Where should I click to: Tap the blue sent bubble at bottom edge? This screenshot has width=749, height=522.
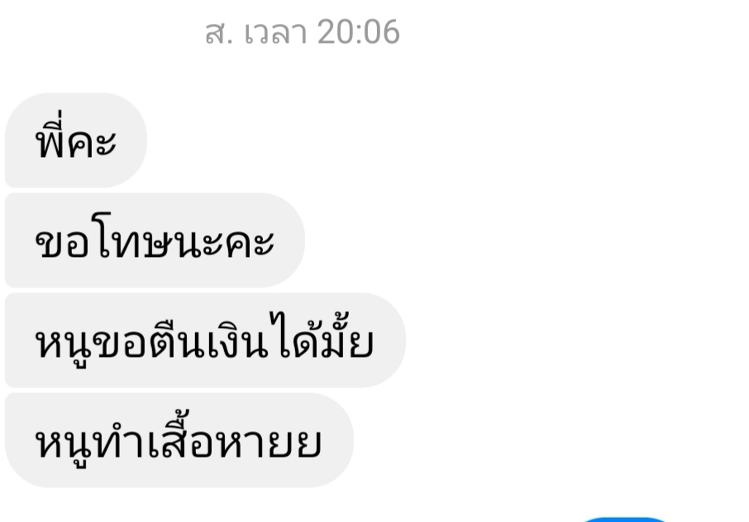625,520
